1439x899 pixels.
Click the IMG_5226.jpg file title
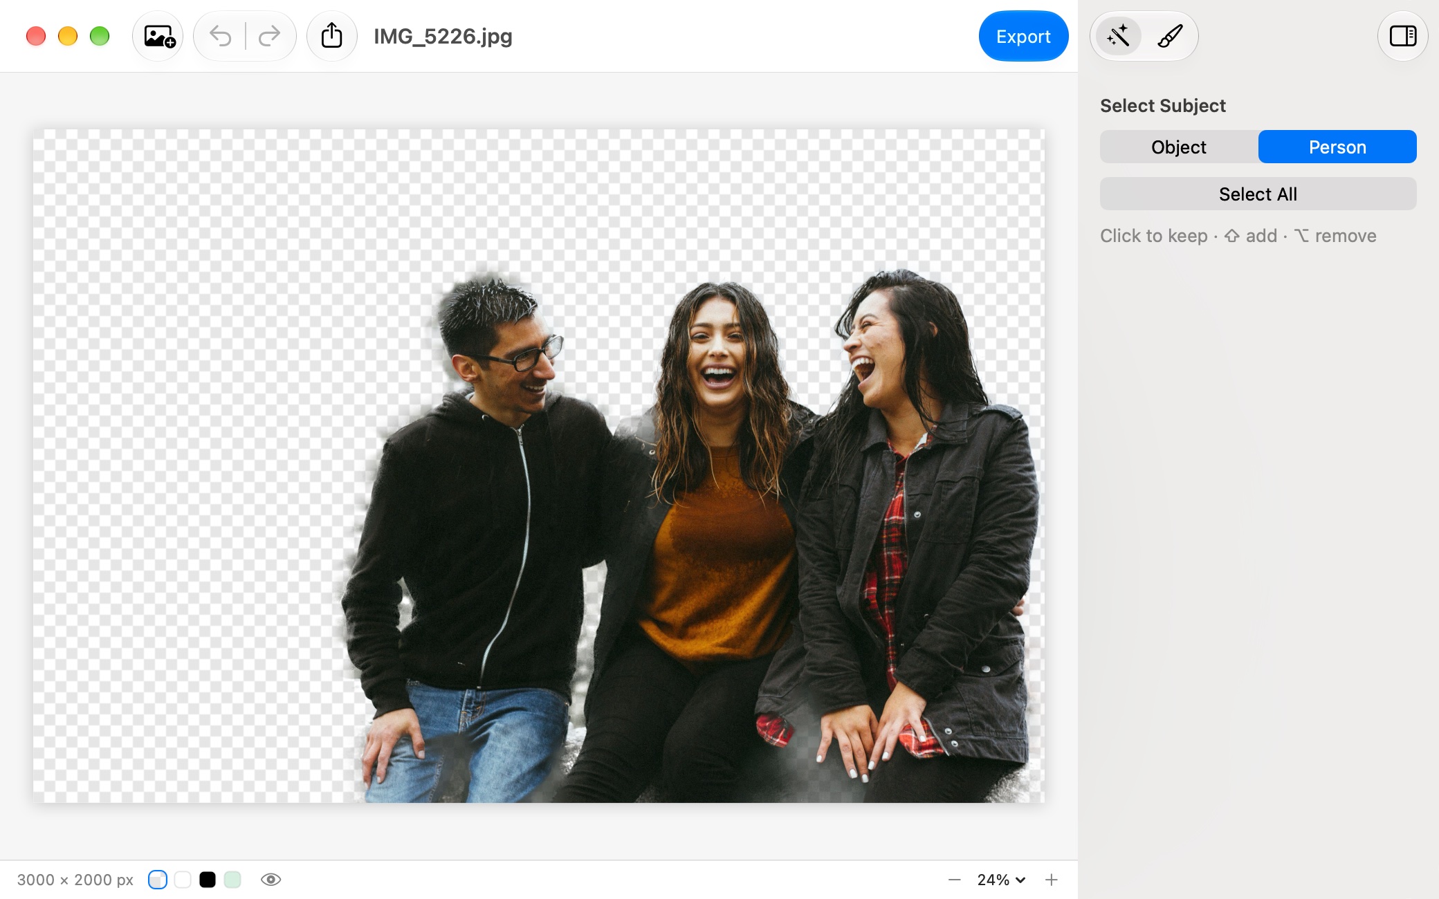(443, 36)
